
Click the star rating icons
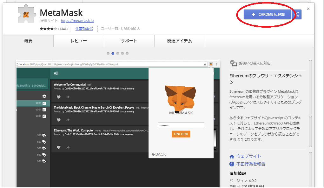(x=48, y=29)
